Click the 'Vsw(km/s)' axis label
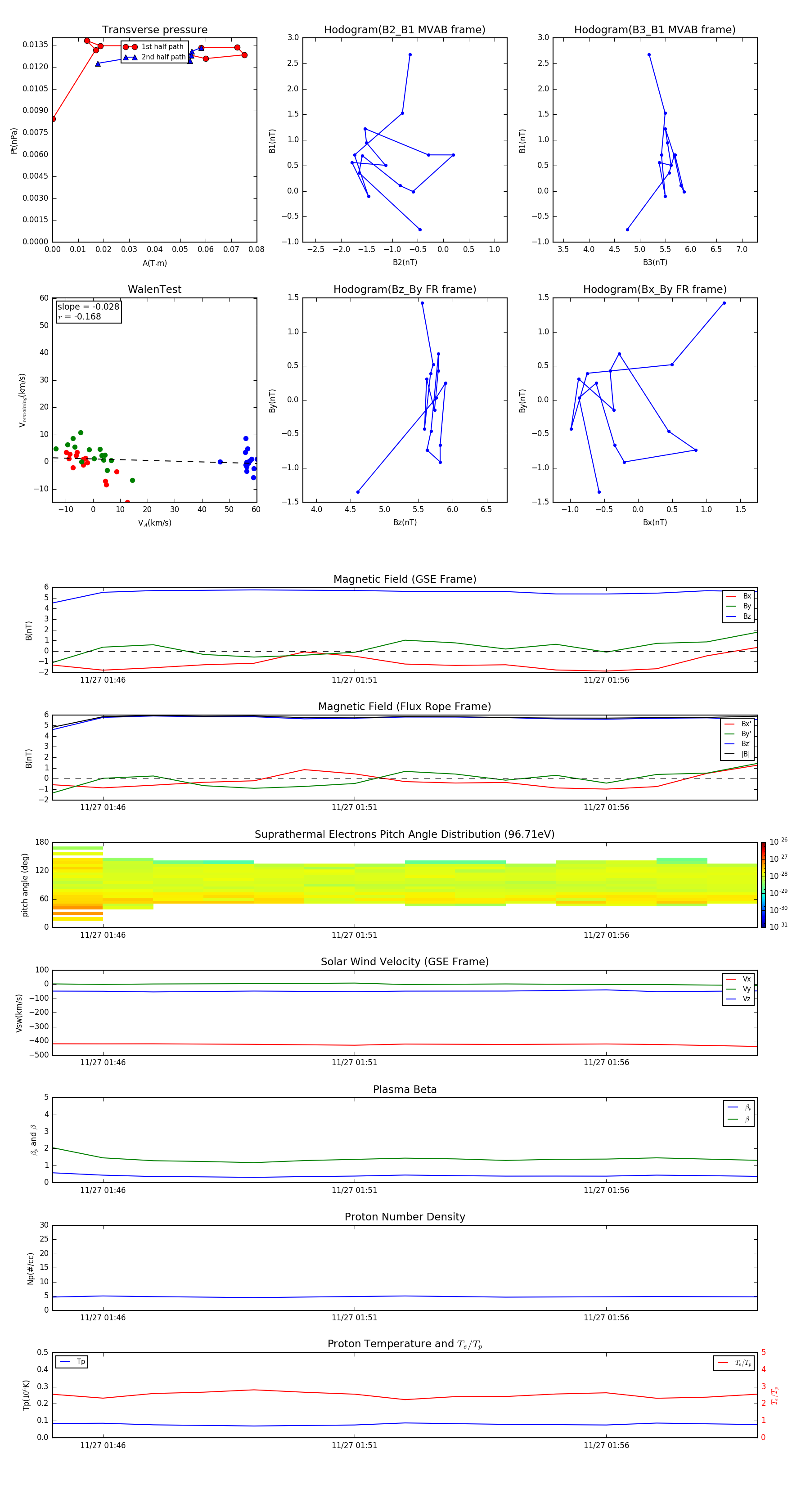810x1485 pixels. 19,1013
